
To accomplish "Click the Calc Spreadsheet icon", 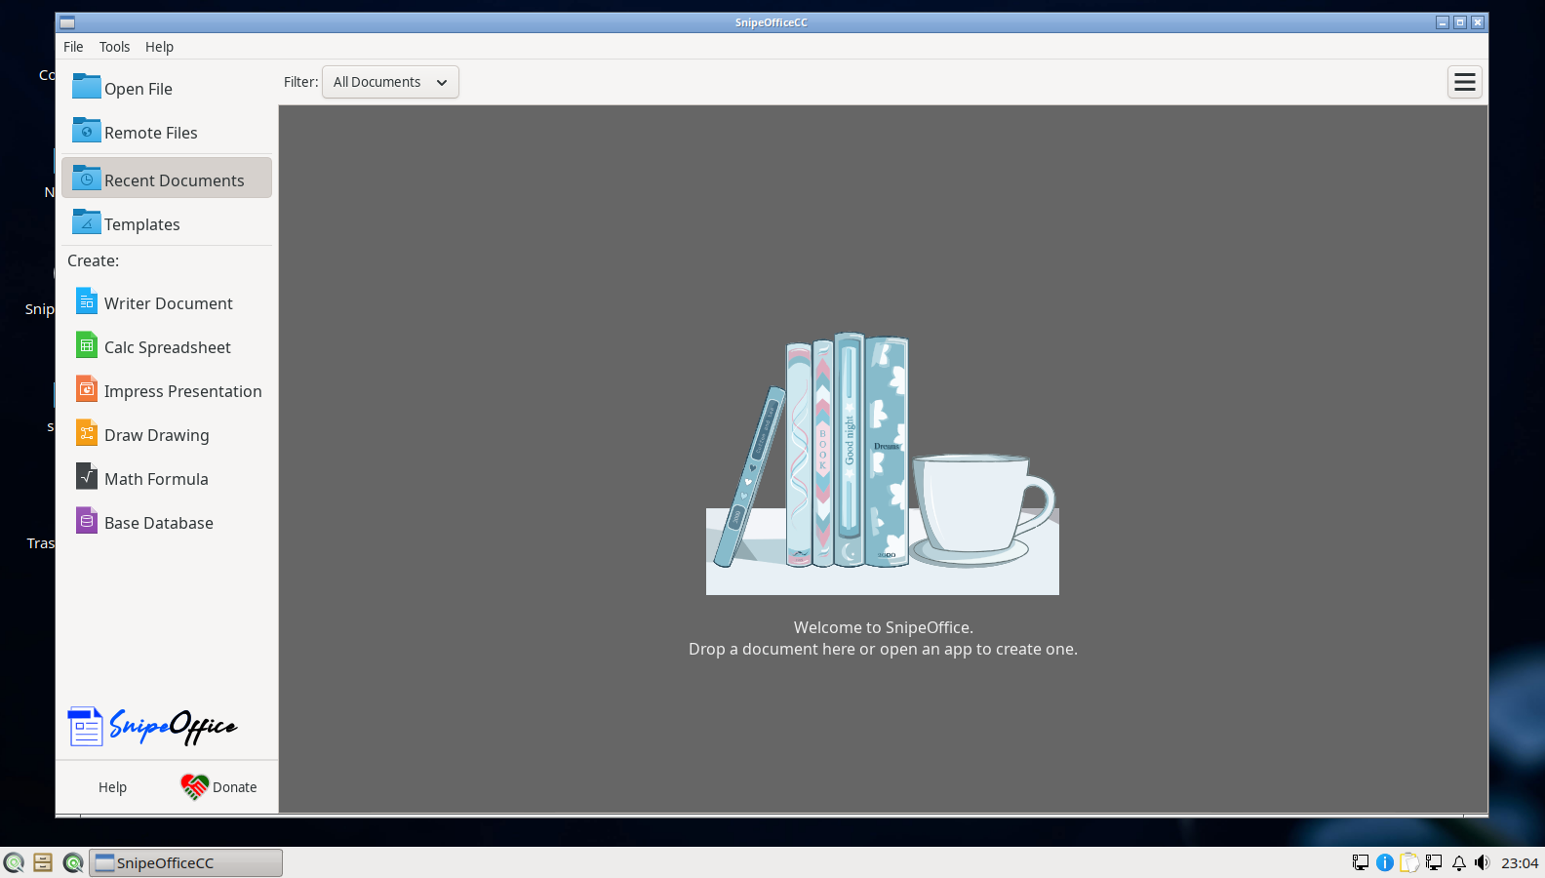I will coord(87,345).
